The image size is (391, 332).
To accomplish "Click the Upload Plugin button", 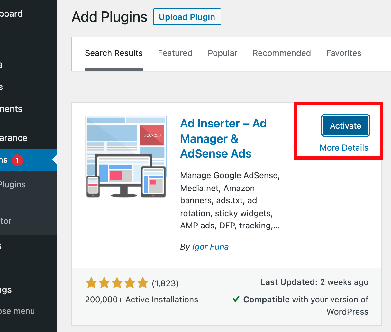I will click(x=187, y=17).
